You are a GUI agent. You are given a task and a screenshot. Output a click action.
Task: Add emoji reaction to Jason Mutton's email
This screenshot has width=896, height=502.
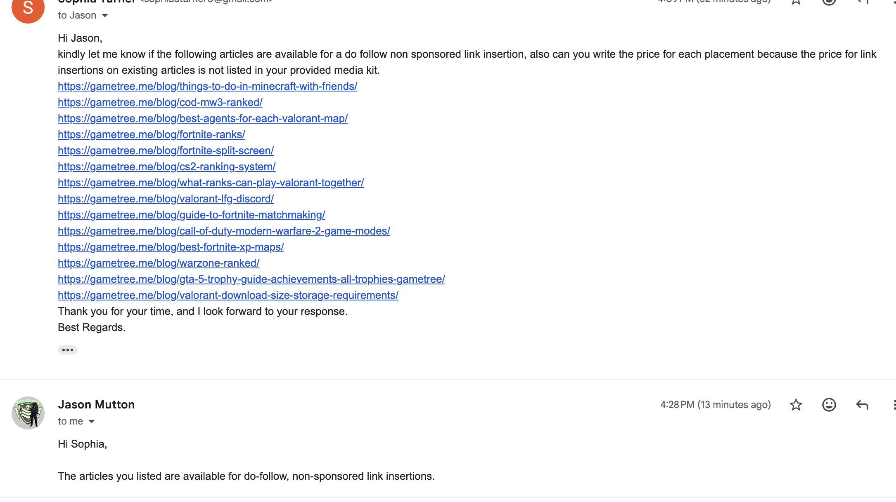829,405
